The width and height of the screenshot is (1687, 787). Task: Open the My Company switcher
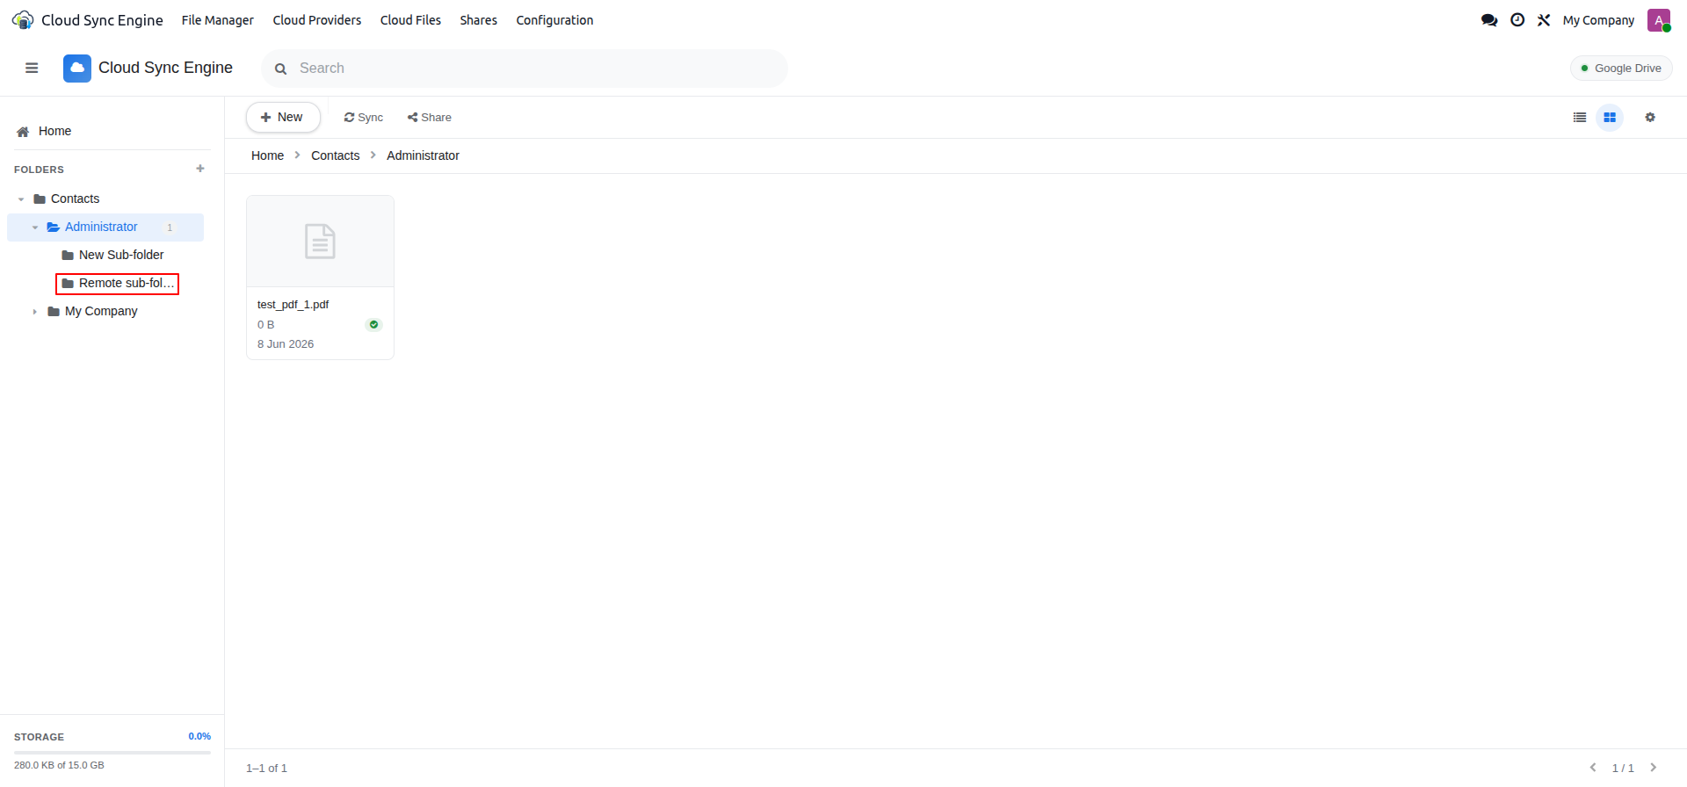(1598, 20)
